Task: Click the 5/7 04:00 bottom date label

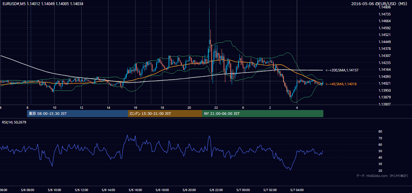Action: tap(297, 190)
